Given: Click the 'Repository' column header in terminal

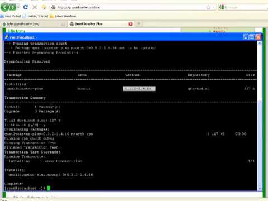Looking at the screenshot, I should (x=199, y=75).
